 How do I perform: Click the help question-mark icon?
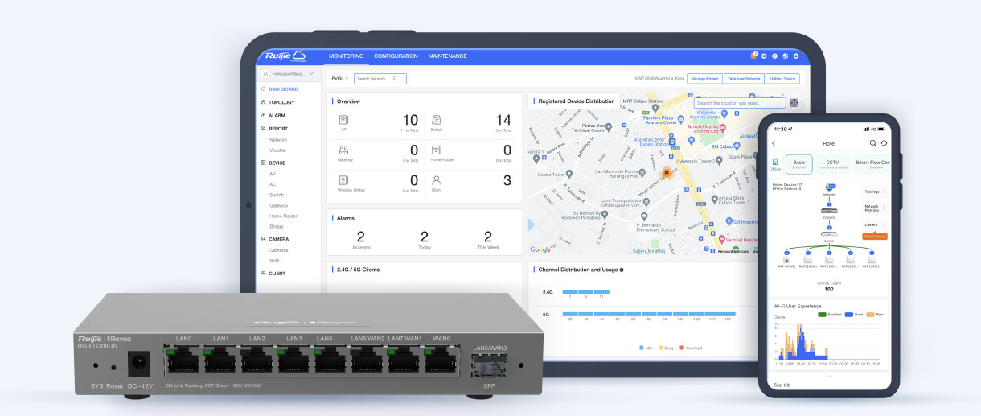click(x=775, y=56)
